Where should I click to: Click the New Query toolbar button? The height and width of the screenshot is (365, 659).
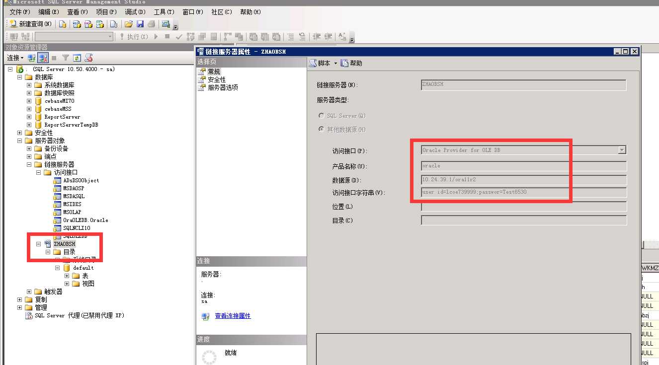point(30,24)
